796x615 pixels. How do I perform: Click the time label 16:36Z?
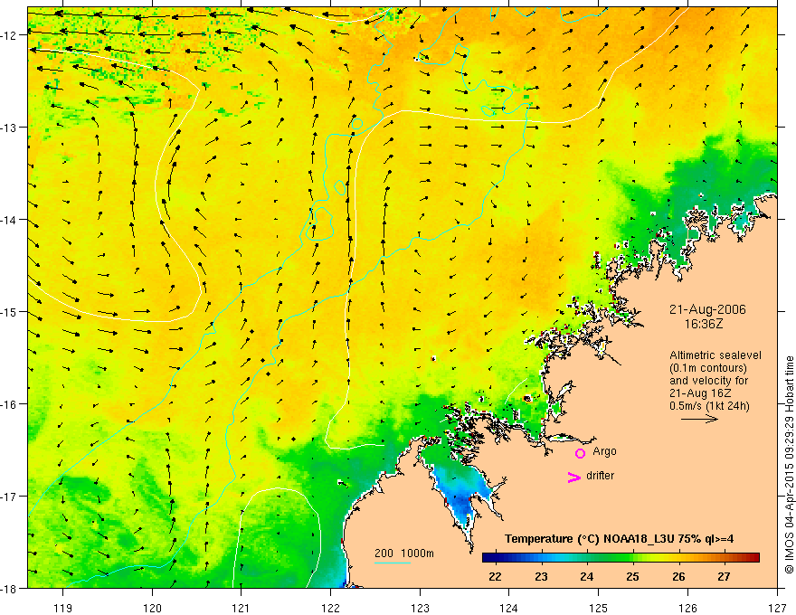[x=704, y=324]
